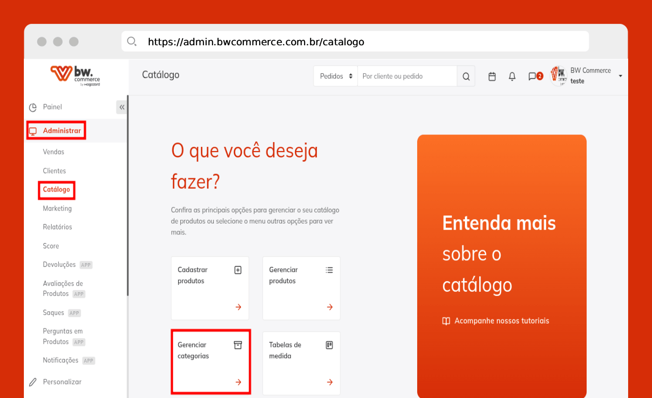Select Vendas in the sidebar menu

pyautogui.click(x=53, y=152)
